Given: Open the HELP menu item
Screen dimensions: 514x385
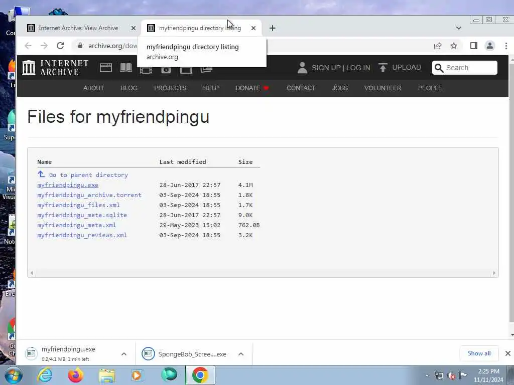Looking at the screenshot, I should (x=211, y=88).
